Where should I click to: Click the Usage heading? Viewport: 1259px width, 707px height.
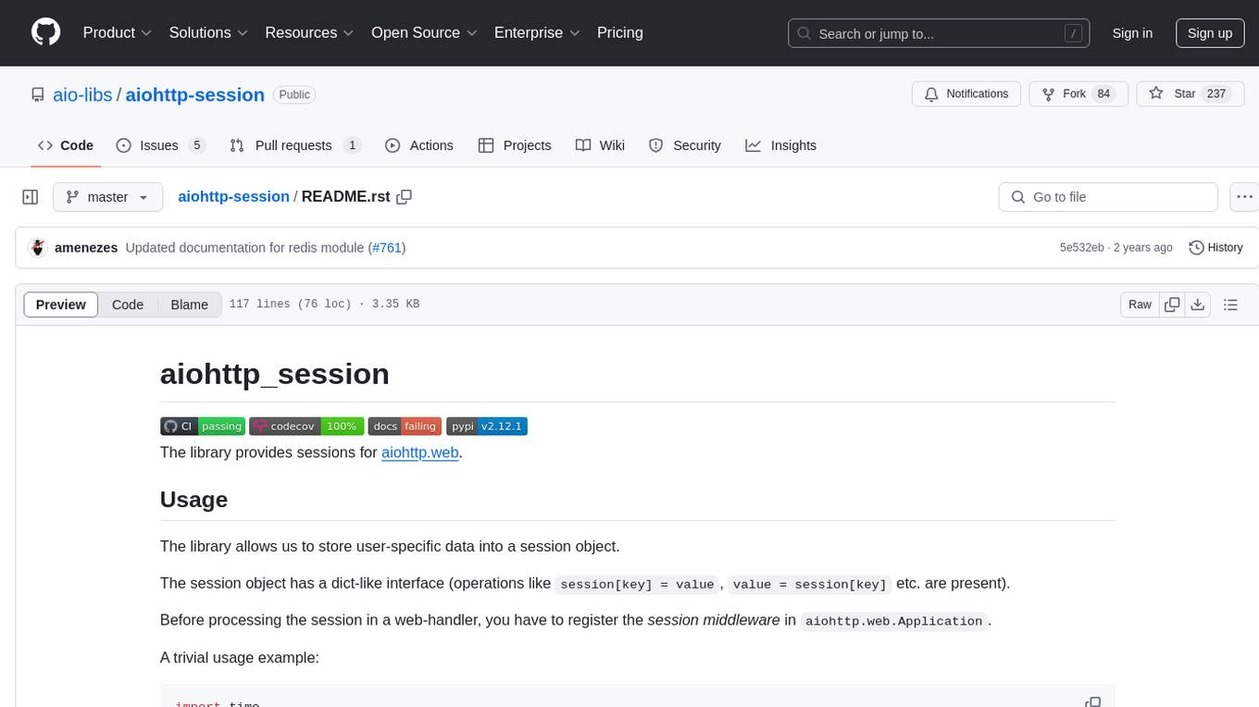[x=193, y=500]
